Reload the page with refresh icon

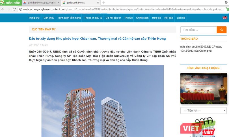[14, 9]
